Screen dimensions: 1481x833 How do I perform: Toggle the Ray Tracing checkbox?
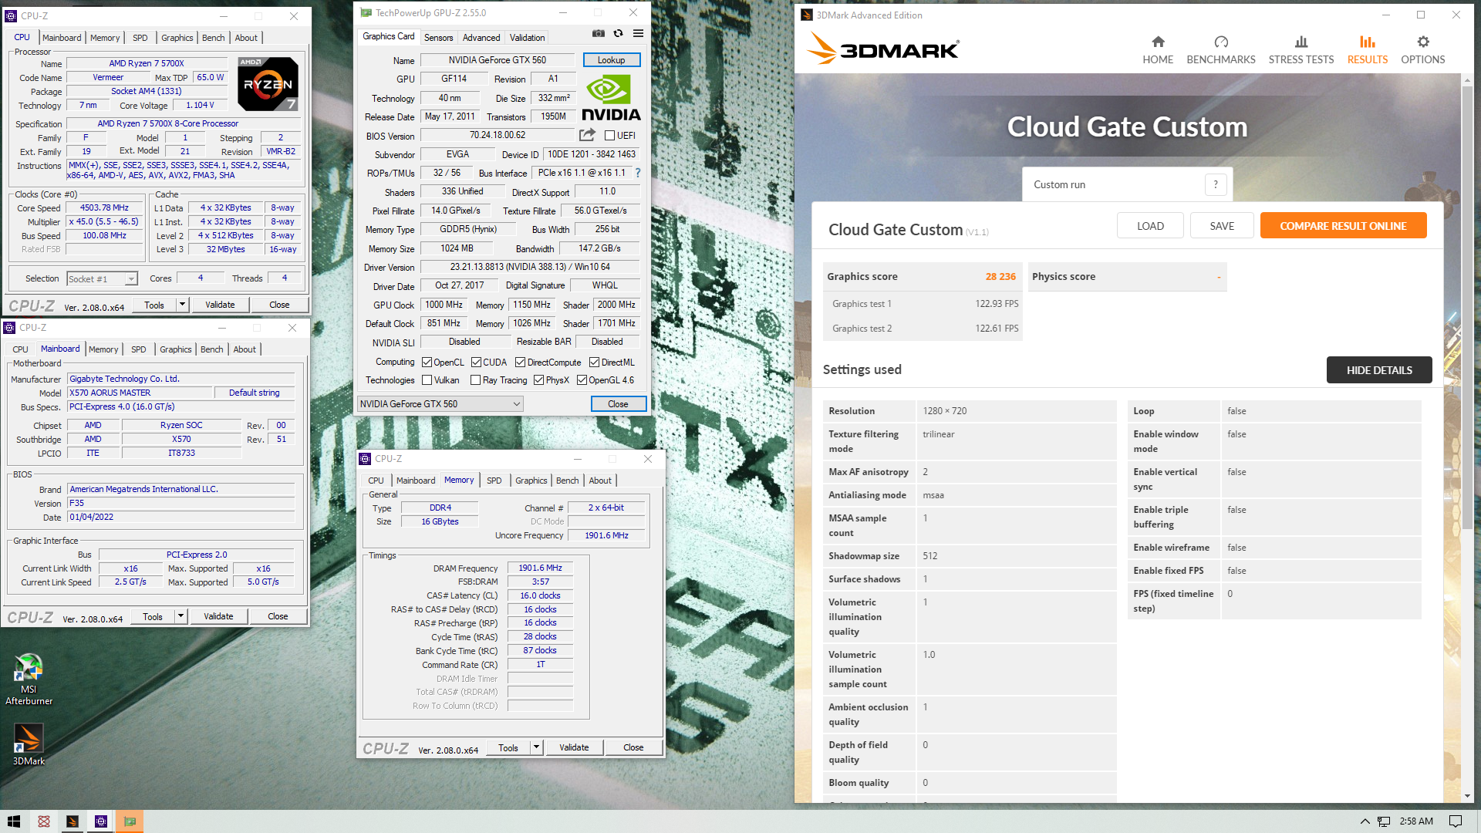(475, 380)
